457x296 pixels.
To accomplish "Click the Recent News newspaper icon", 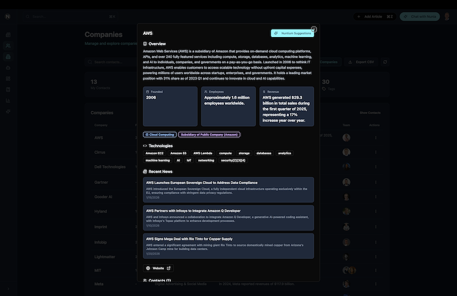I will click(145, 171).
